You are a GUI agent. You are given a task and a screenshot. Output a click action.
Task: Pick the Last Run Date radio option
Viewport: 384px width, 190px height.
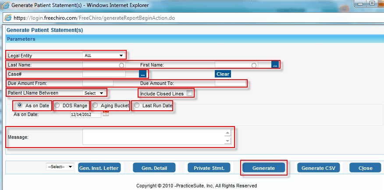pyautogui.click(x=137, y=106)
